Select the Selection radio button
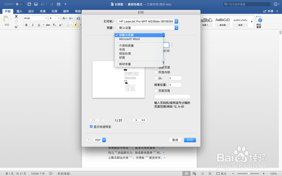 click(x=156, y=72)
